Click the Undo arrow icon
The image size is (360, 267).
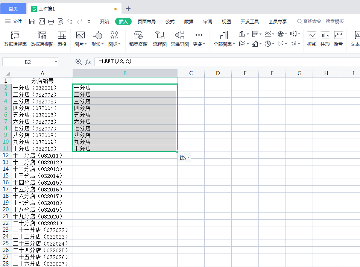pyautogui.click(x=70, y=21)
